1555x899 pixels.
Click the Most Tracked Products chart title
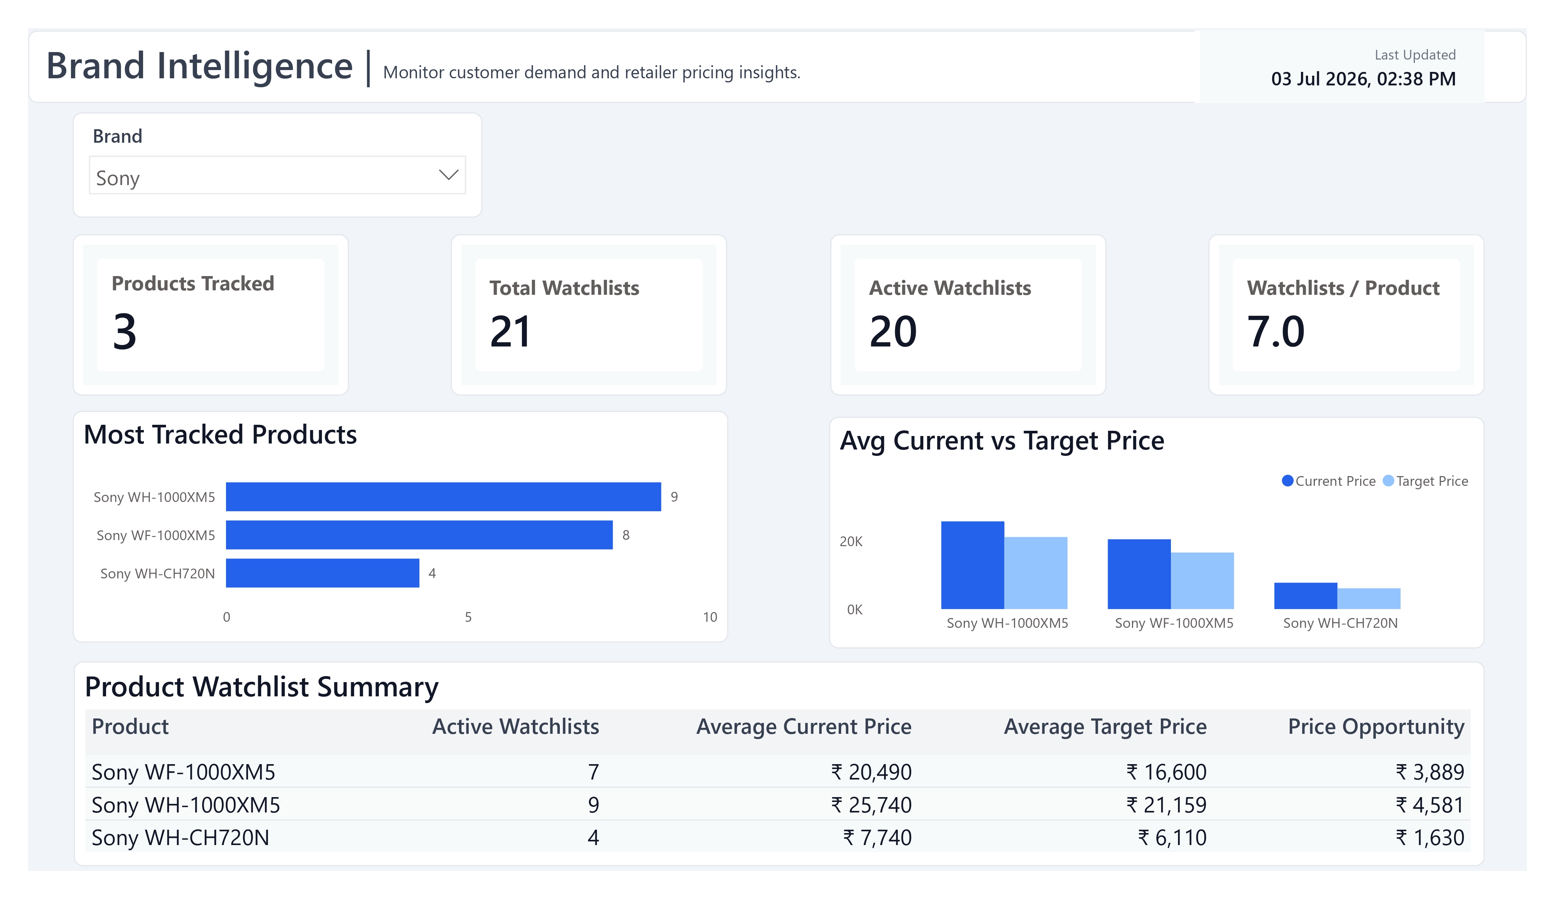(x=220, y=435)
